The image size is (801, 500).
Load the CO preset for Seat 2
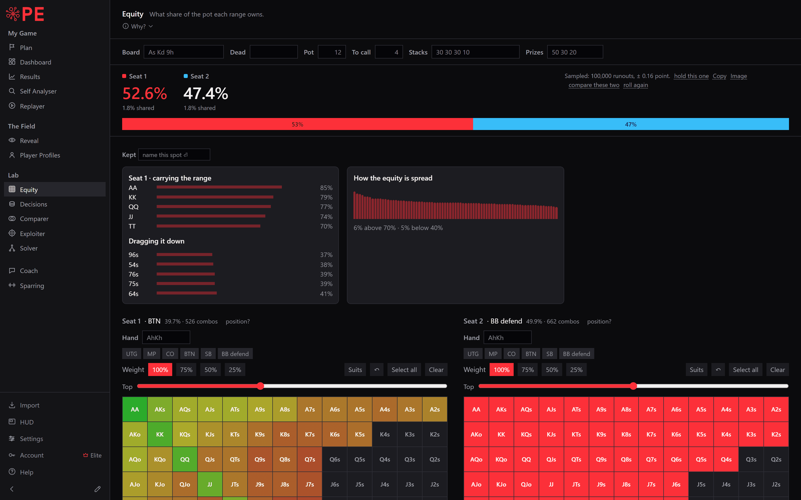coord(511,354)
